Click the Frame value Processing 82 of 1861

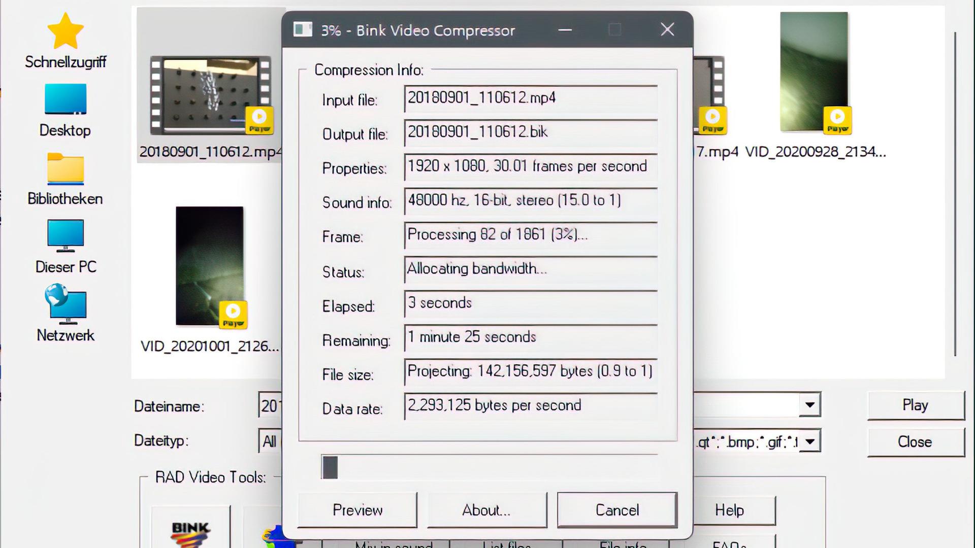tap(531, 235)
